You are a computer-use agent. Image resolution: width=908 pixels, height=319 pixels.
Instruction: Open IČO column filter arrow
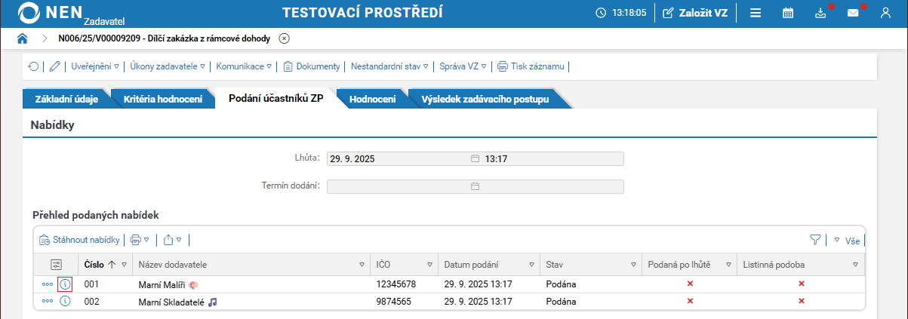click(x=429, y=265)
